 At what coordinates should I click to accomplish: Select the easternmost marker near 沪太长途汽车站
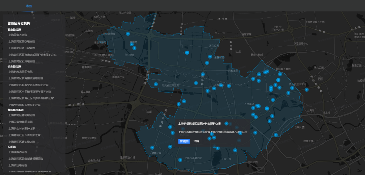[307, 90]
